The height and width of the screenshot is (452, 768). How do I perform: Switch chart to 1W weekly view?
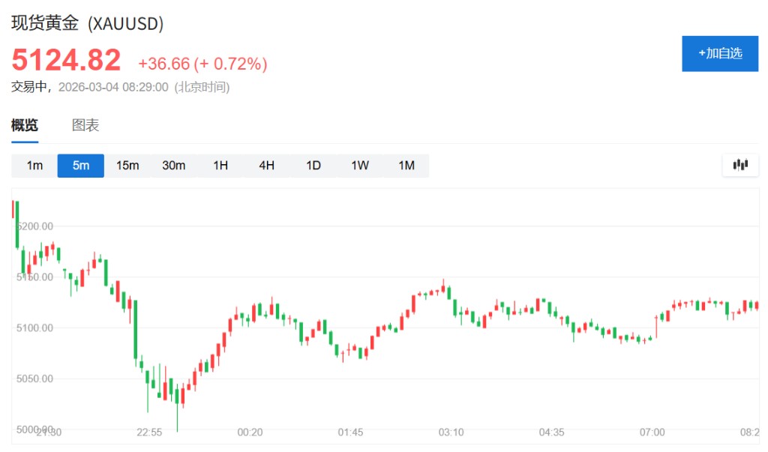pyautogui.click(x=360, y=166)
